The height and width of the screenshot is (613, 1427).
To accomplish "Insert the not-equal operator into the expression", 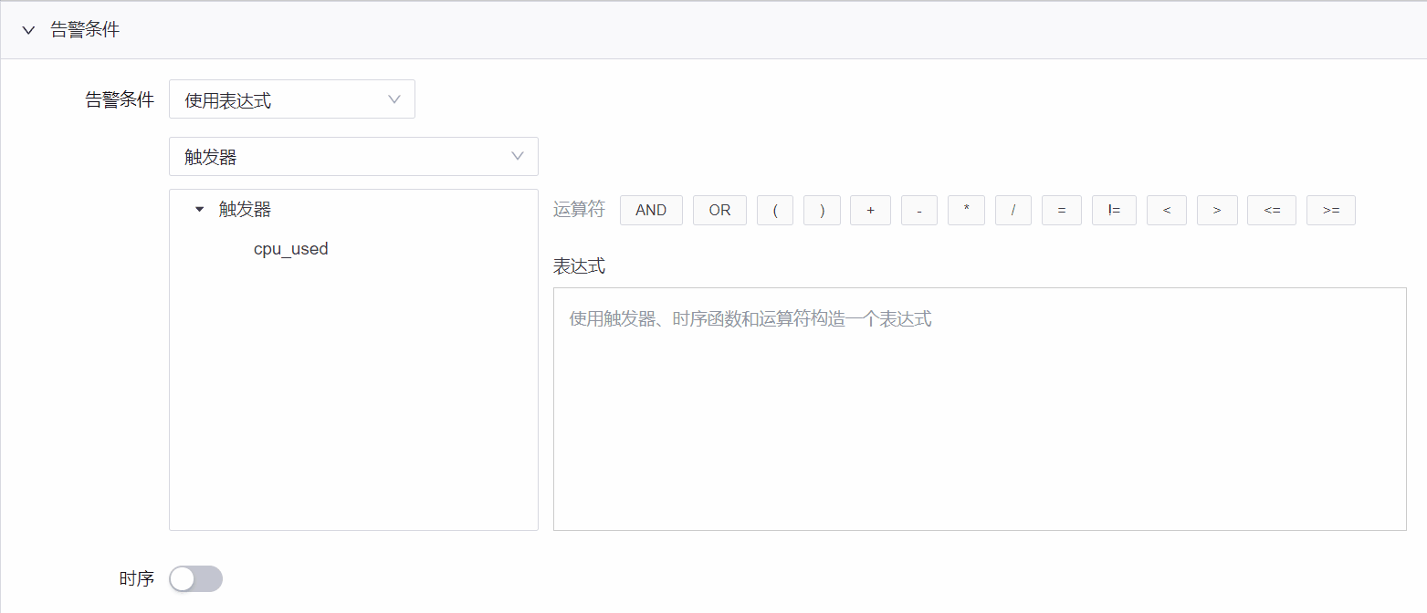I will pyautogui.click(x=1114, y=210).
